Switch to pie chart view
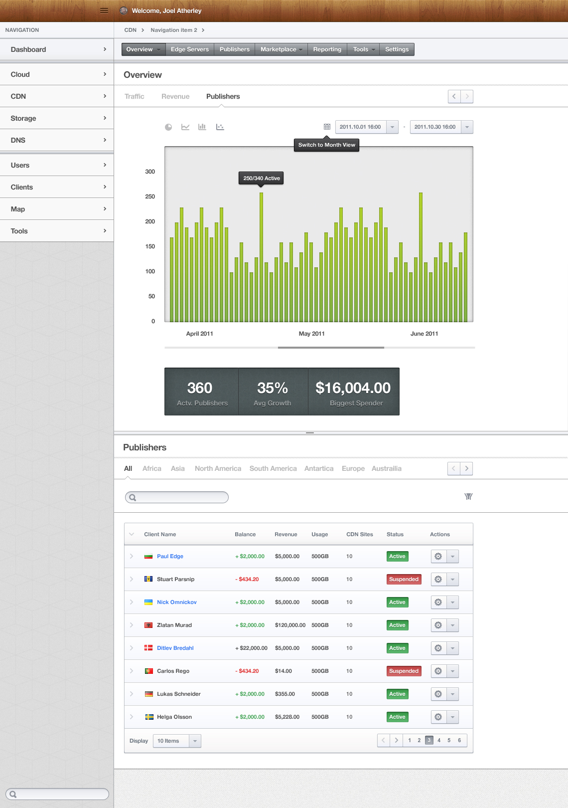Image resolution: width=568 pixels, height=808 pixels. tap(168, 127)
